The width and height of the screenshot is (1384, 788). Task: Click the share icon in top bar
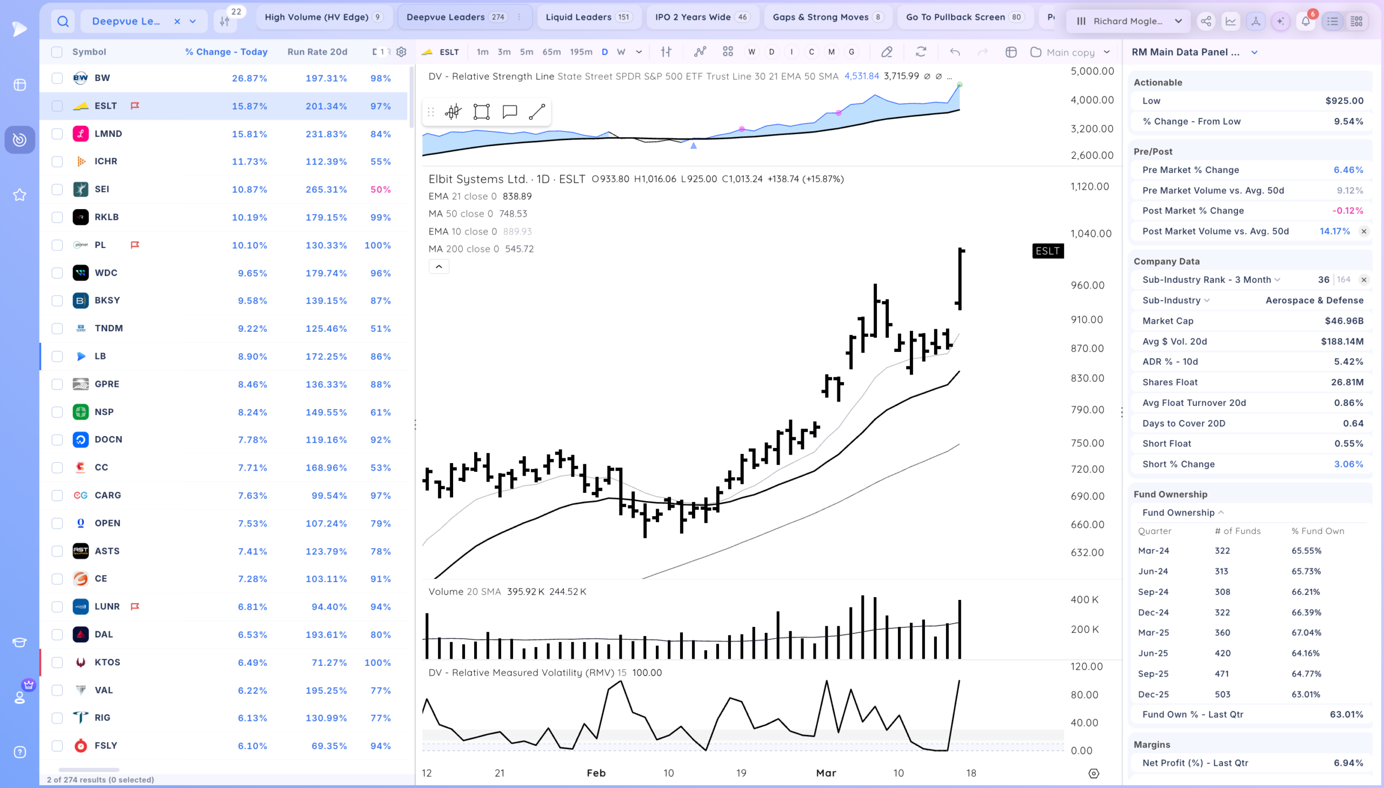pyautogui.click(x=1206, y=22)
